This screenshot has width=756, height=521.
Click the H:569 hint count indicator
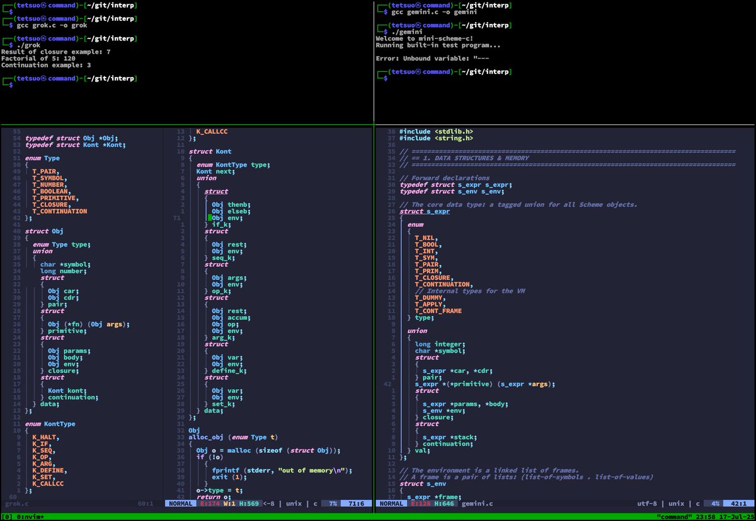pyautogui.click(x=248, y=504)
